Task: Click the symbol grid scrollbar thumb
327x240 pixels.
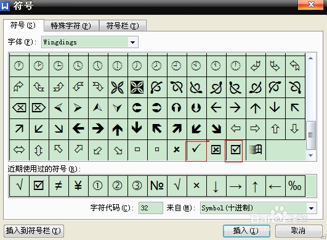Action: click(311, 135)
